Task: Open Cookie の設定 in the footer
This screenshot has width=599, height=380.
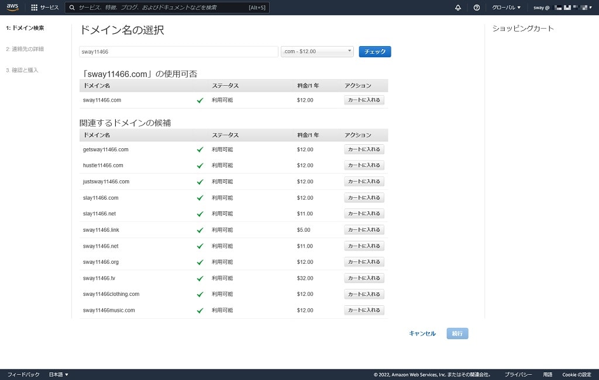Action: 577,375
